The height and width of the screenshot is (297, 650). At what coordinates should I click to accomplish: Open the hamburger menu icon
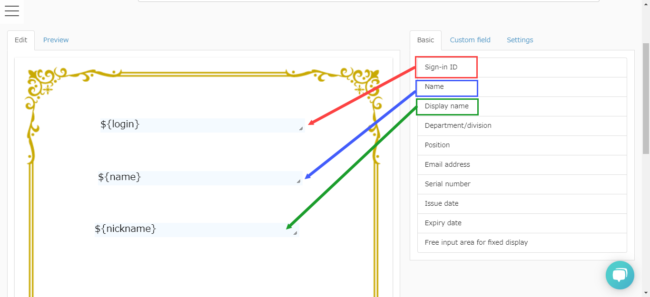coord(12,11)
